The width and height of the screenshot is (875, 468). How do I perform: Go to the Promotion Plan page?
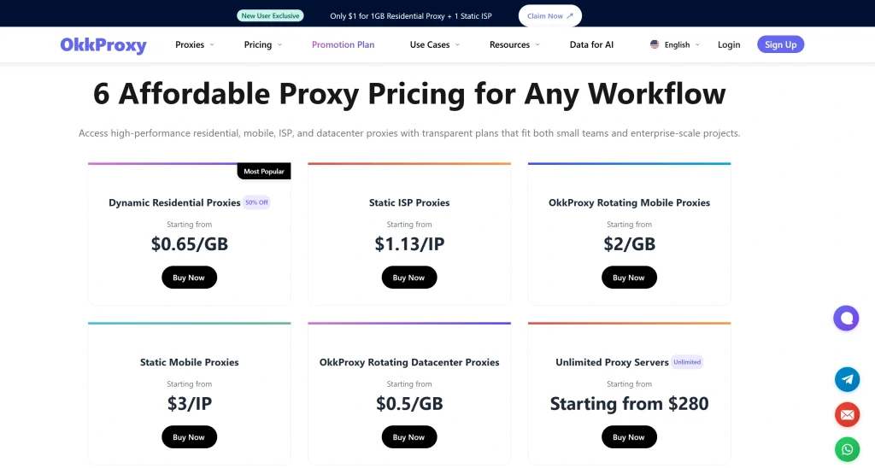click(343, 44)
